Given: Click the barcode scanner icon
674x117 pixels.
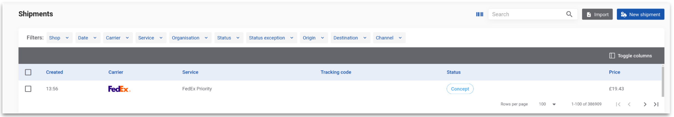Looking at the screenshot, I should [479, 14].
